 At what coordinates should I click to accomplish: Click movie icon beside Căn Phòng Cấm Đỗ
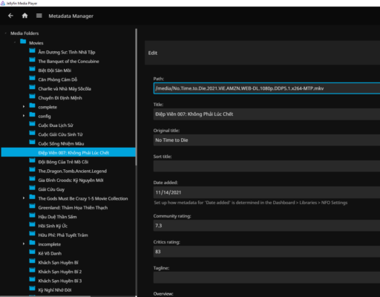pos(32,78)
